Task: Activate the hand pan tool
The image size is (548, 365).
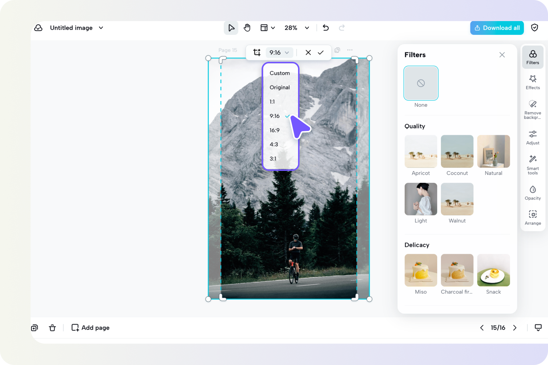Action: [247, 28]
